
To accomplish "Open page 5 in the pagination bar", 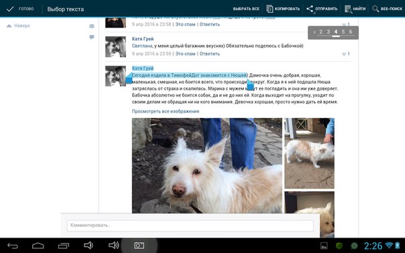I will [343, 32].
